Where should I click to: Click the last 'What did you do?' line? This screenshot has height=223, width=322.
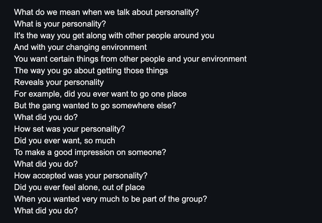pyautogui.click(x=46, y=211)
